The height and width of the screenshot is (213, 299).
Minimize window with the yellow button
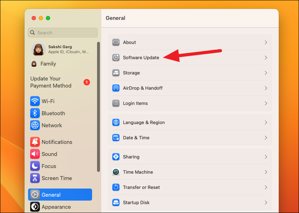point(41,18)
